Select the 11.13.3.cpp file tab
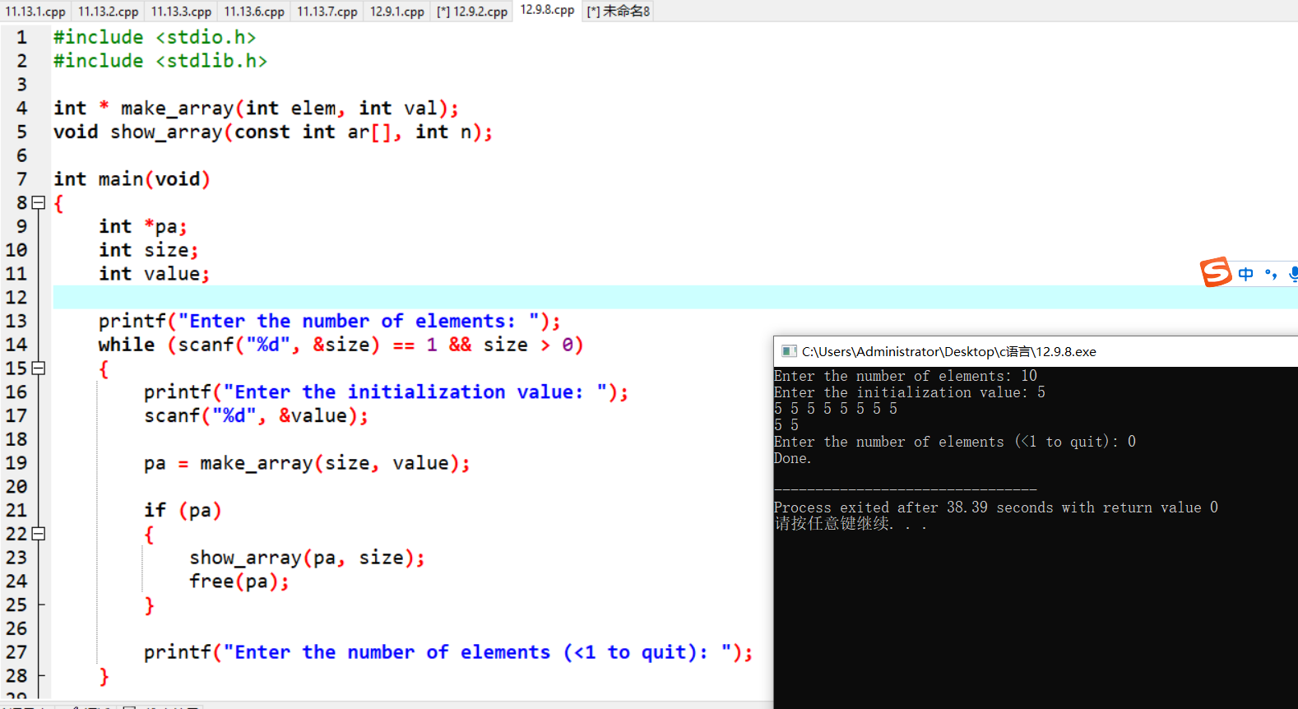1298x709 pixels. [181, 12]
